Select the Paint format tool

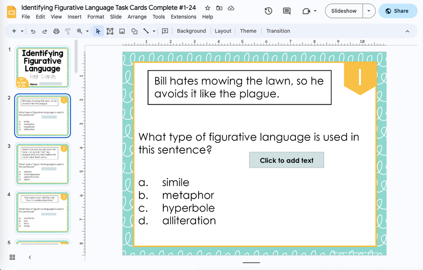(x=67, y=30)
